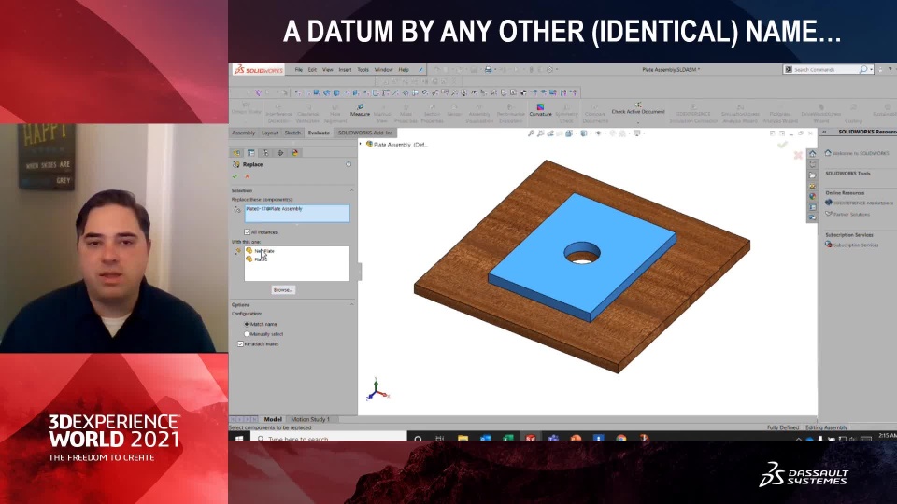Click the Print icon in the title toolbar
Viewport: 897px width, 504px height.
pos(488,70)
